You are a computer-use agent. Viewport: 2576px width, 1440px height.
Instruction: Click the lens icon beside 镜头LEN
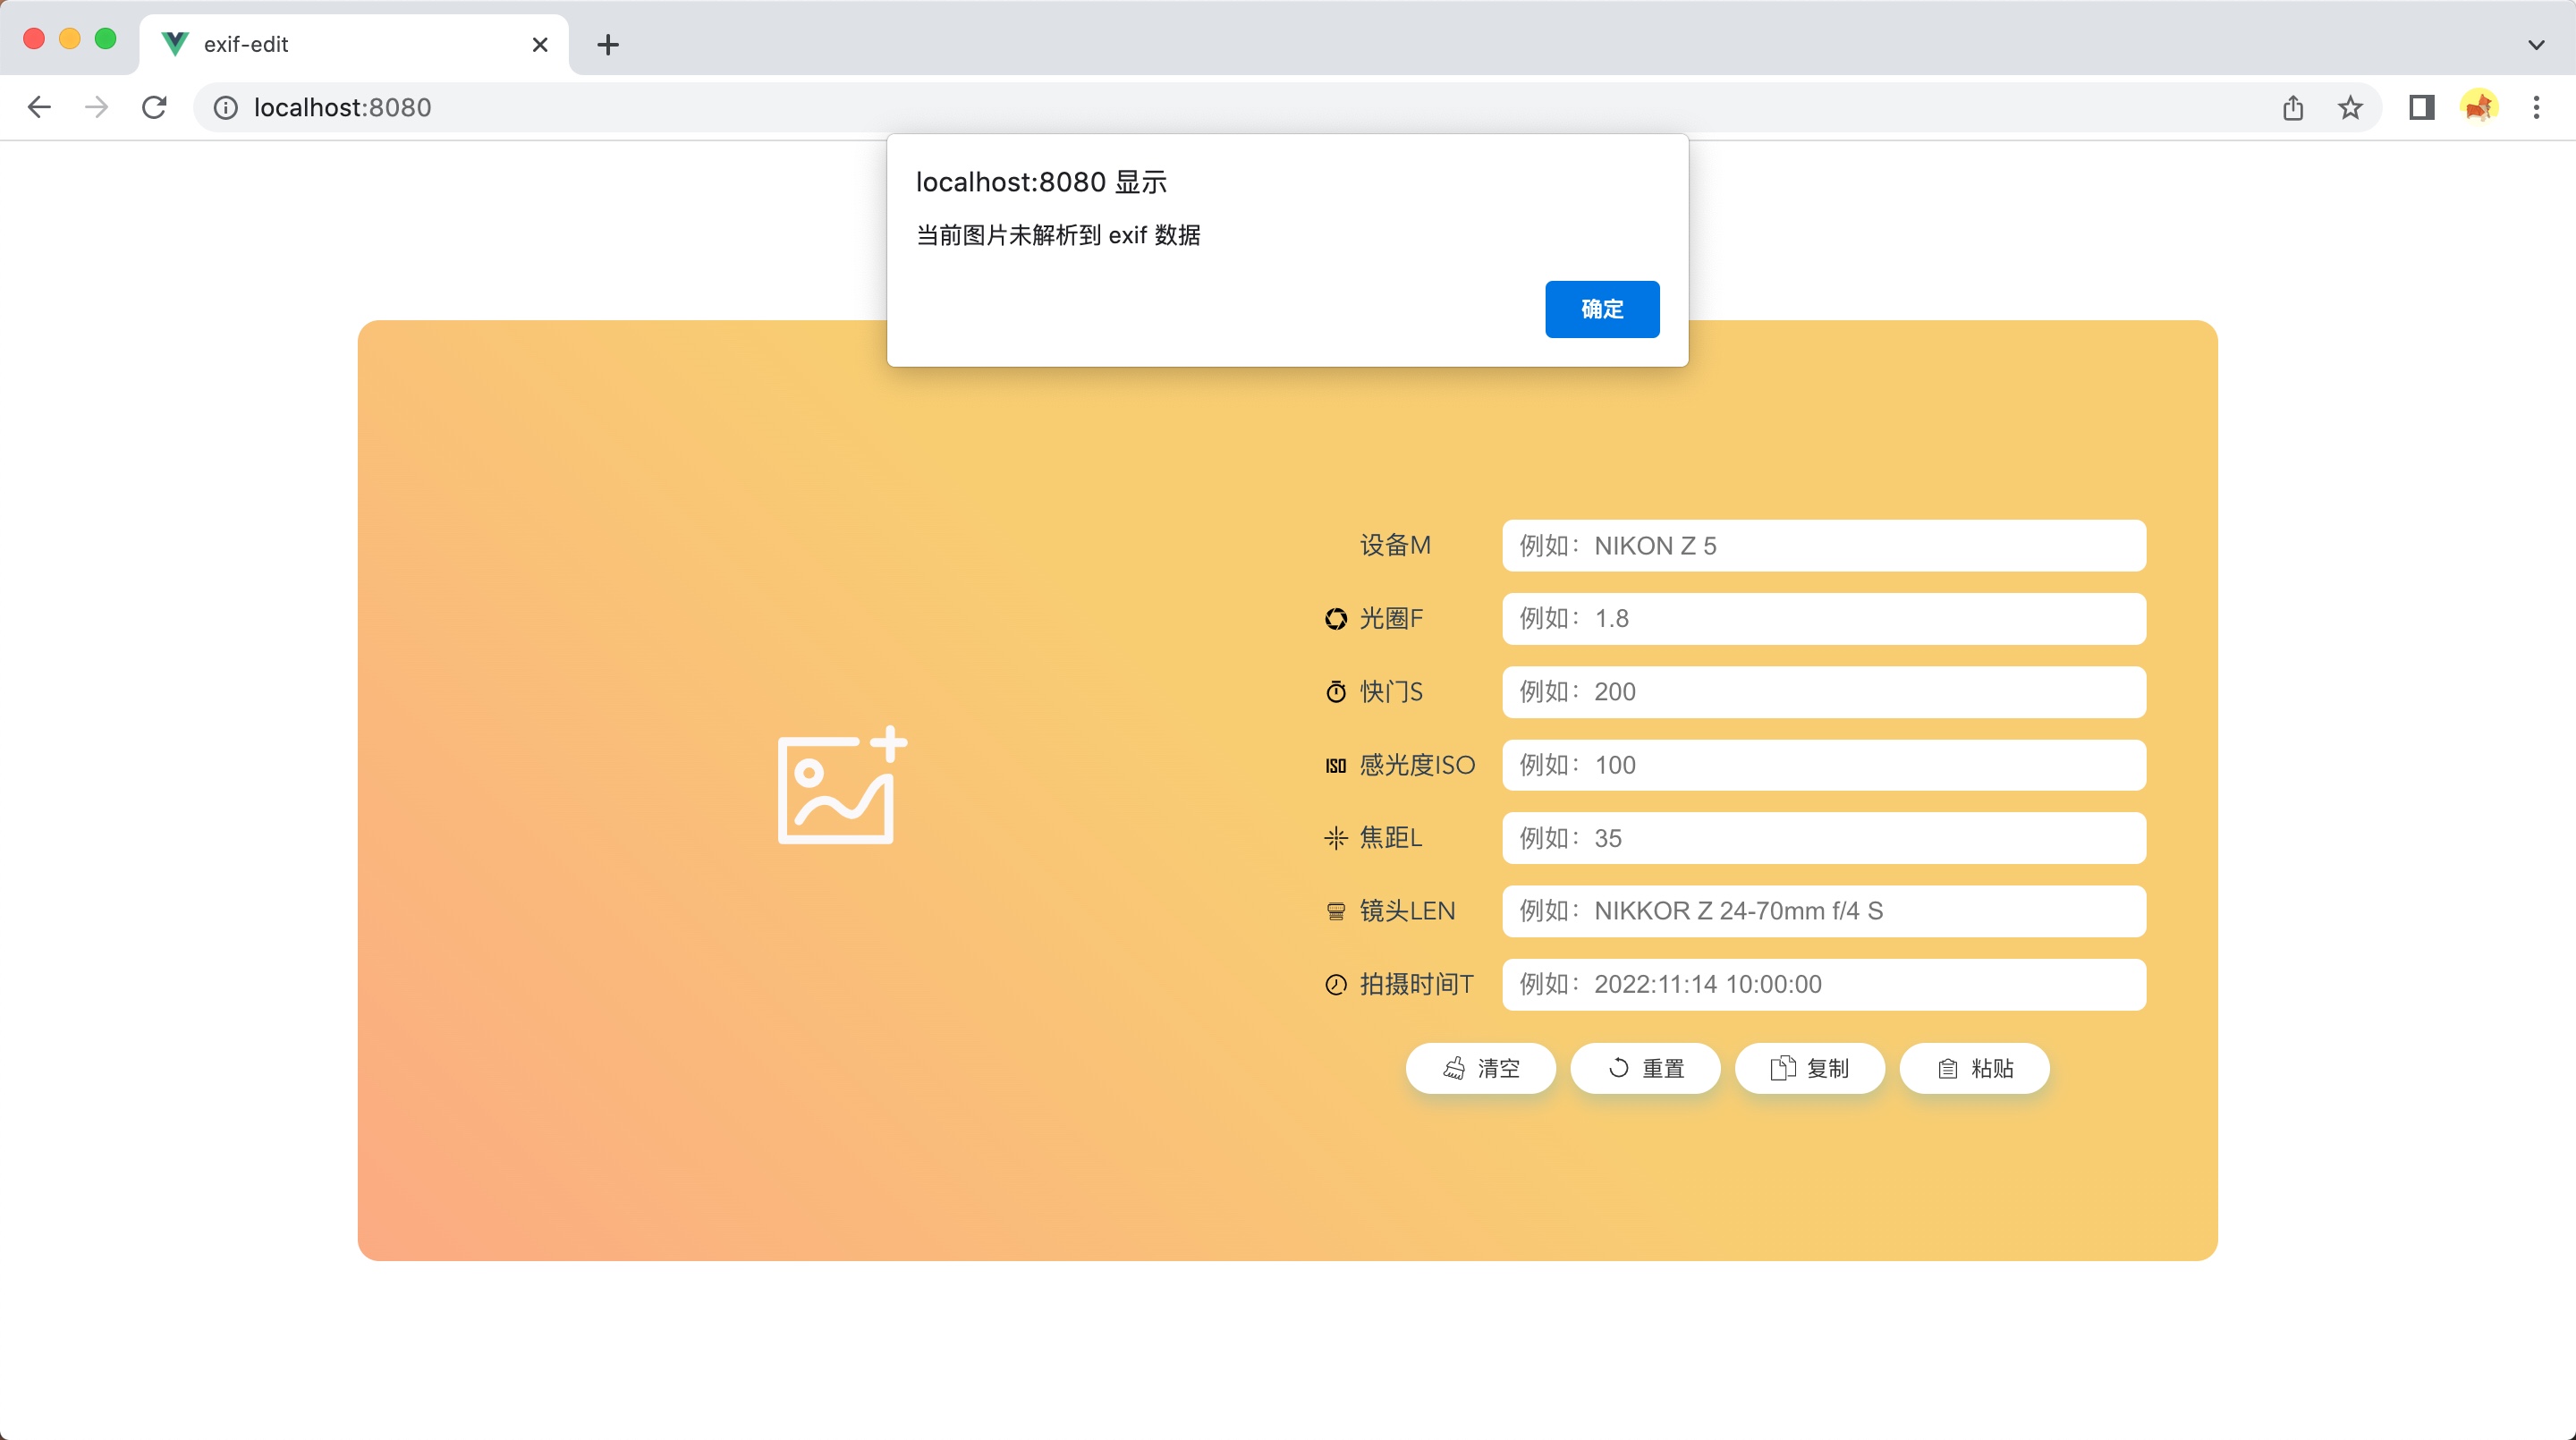[1335, 911]
